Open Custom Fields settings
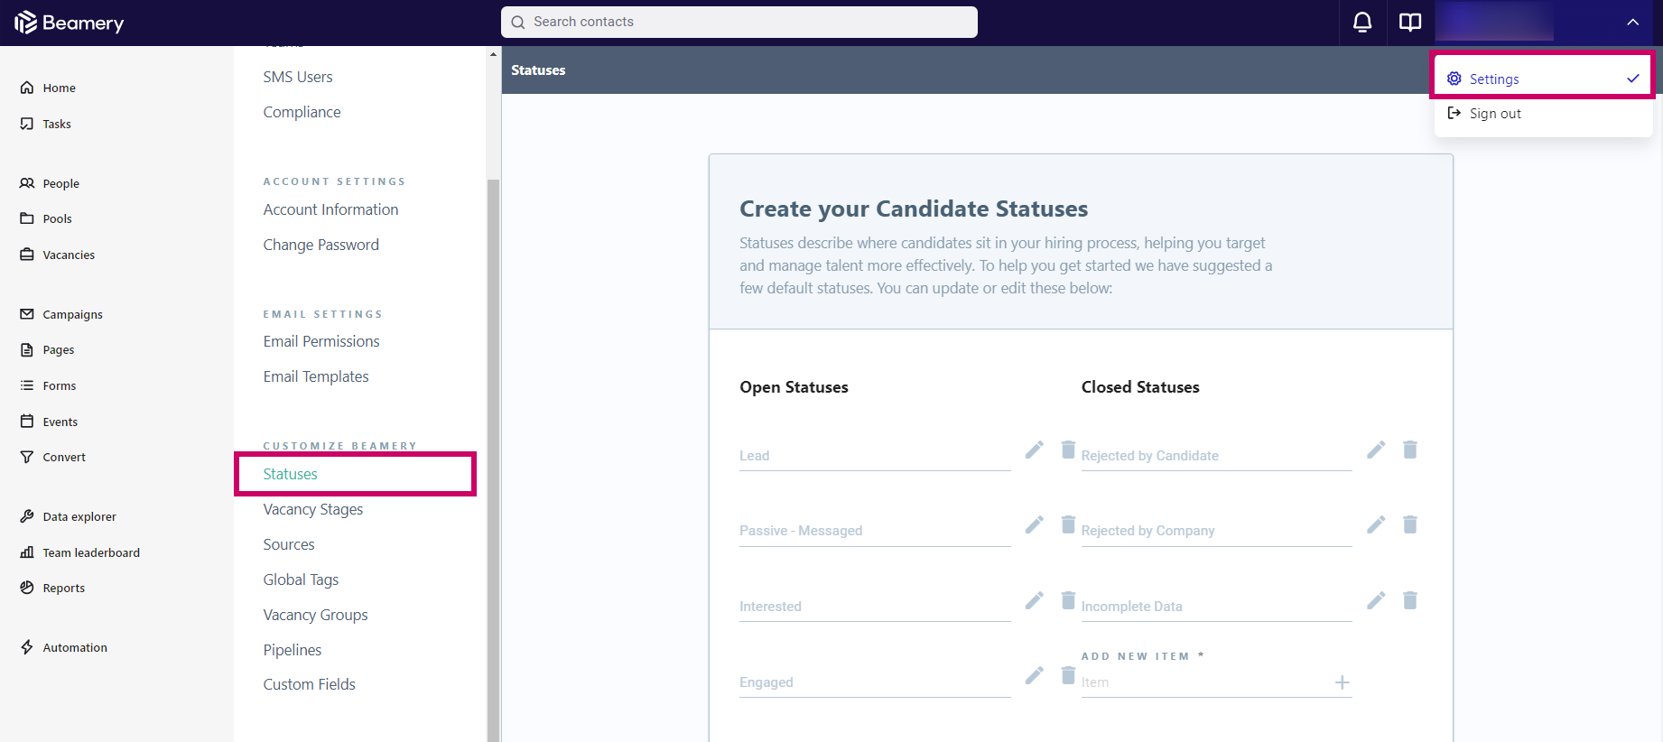 click(x=310, y=684)
